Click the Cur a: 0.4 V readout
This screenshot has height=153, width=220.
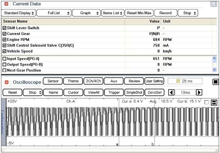point(132,101)
